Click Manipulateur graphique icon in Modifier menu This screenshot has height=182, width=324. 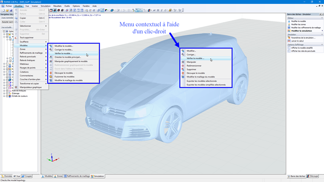pyautogui.click(x=16, y=87)
